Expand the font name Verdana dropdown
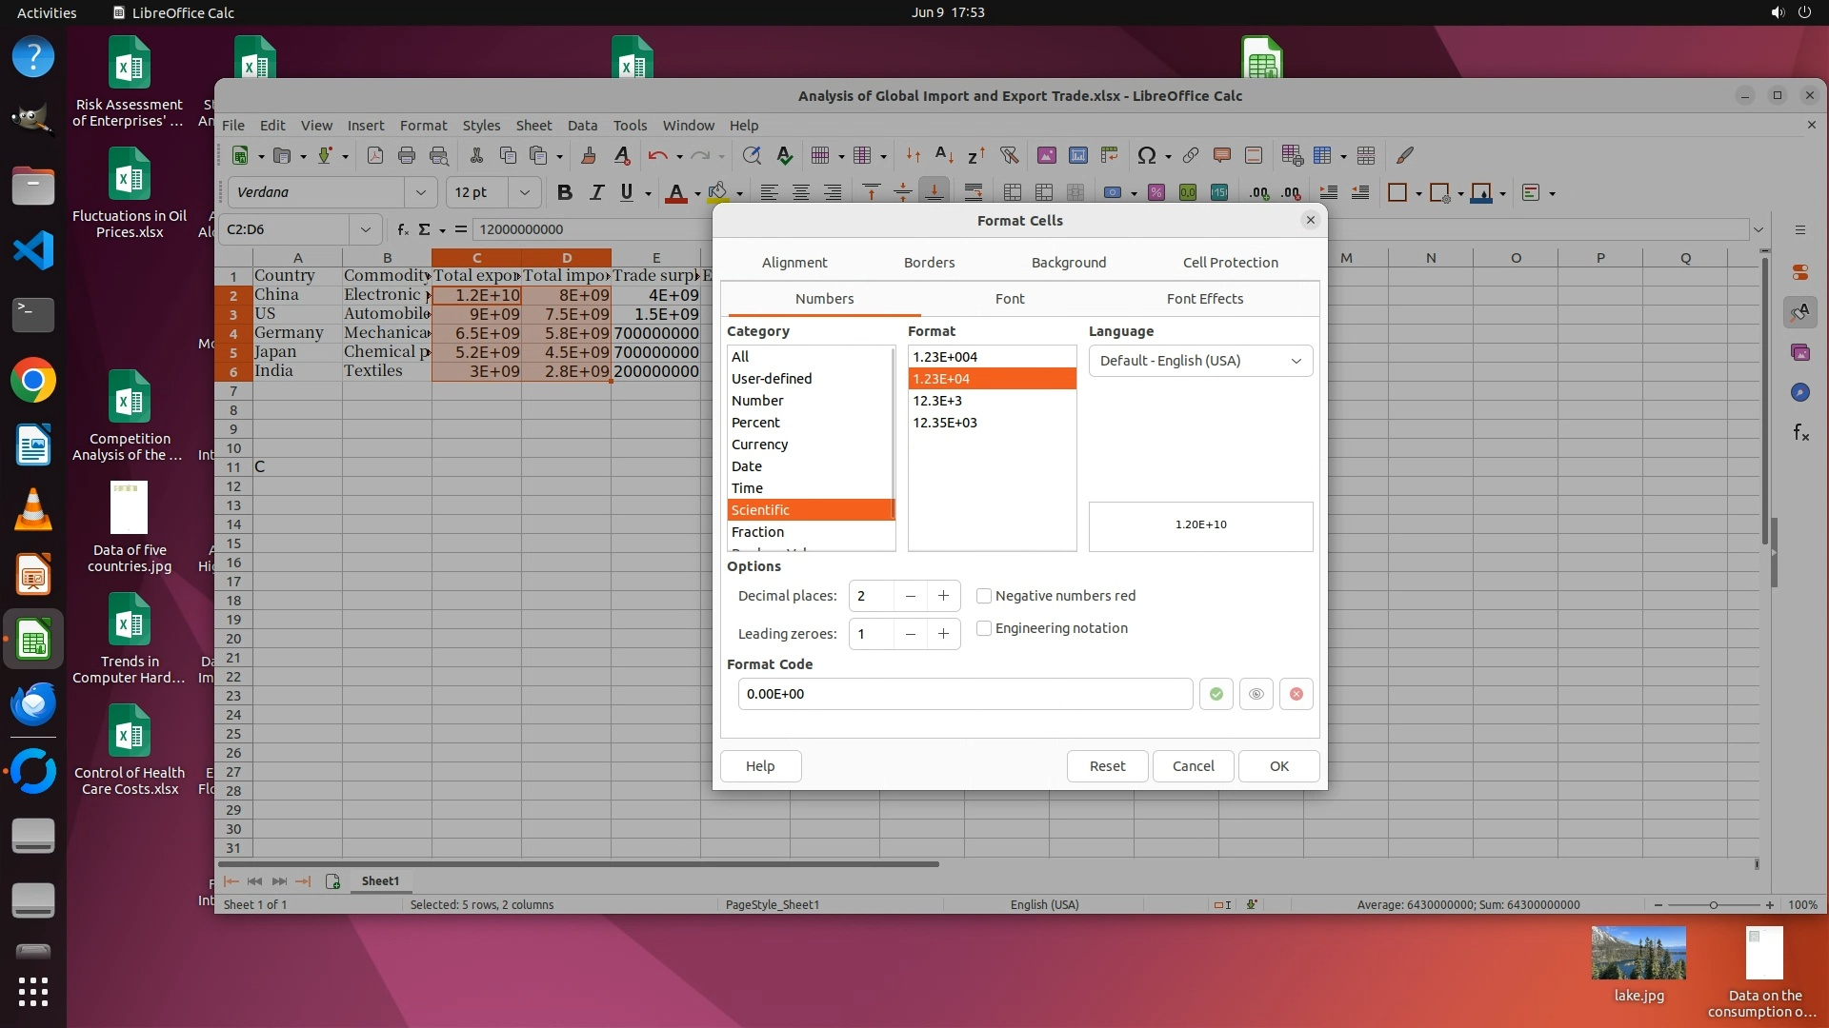Viewport: 1829px width, 1028px height. [x=420, y=192]
